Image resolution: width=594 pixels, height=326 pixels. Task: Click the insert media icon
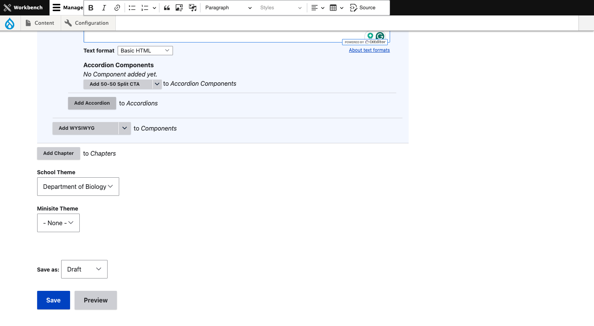192,8
